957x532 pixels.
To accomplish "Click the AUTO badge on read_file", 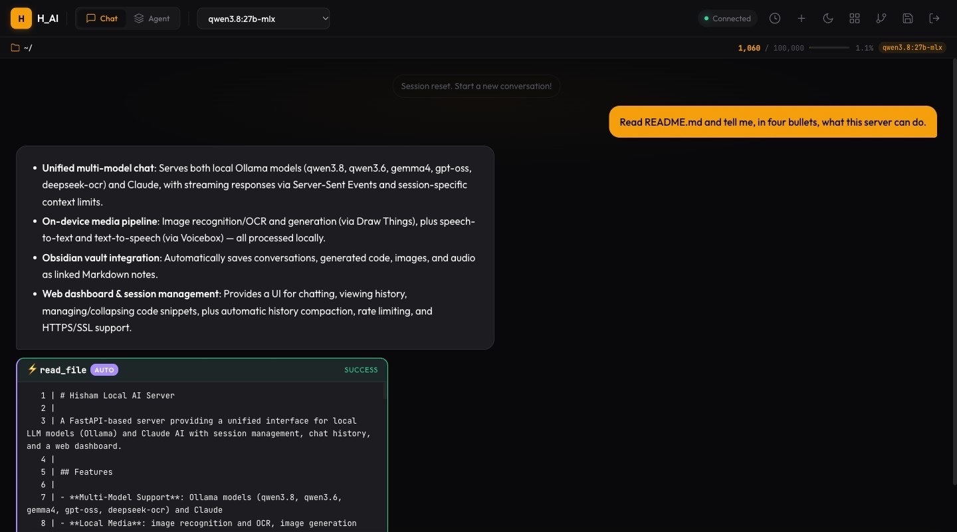I will (104, 370).
